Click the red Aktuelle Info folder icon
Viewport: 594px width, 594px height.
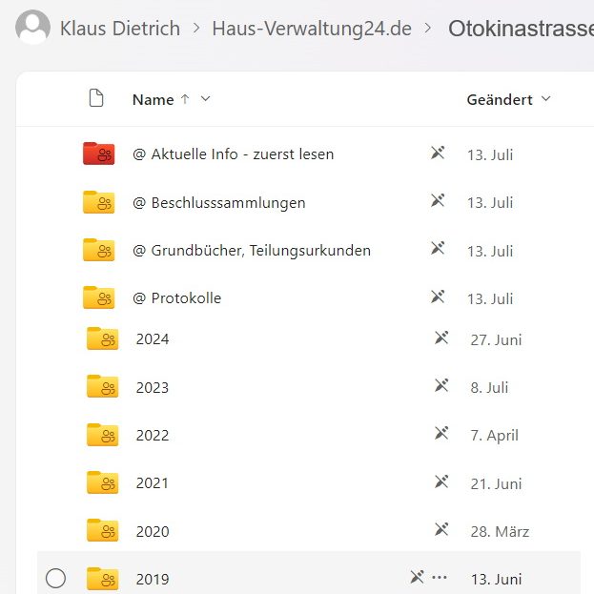pyautogui.click(x=98, y=154)
